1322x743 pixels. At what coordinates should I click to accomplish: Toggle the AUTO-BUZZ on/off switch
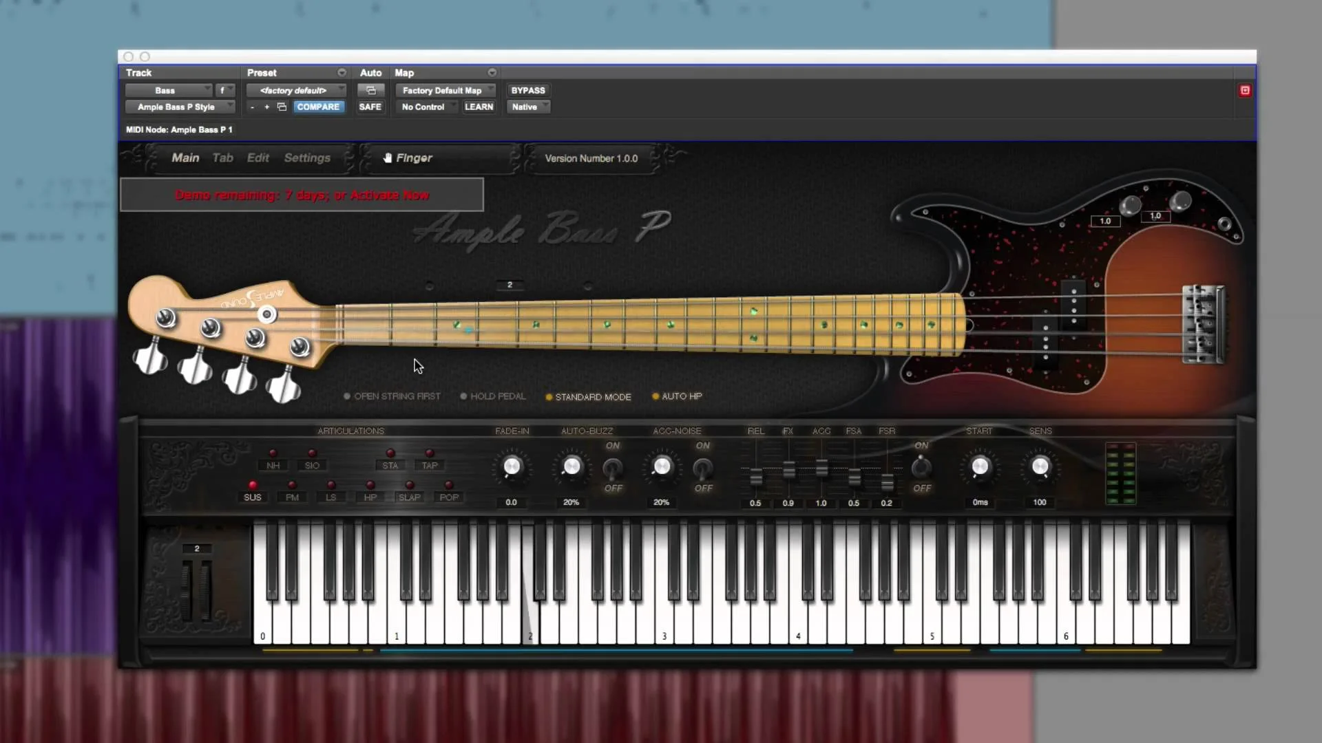(613, 471)
